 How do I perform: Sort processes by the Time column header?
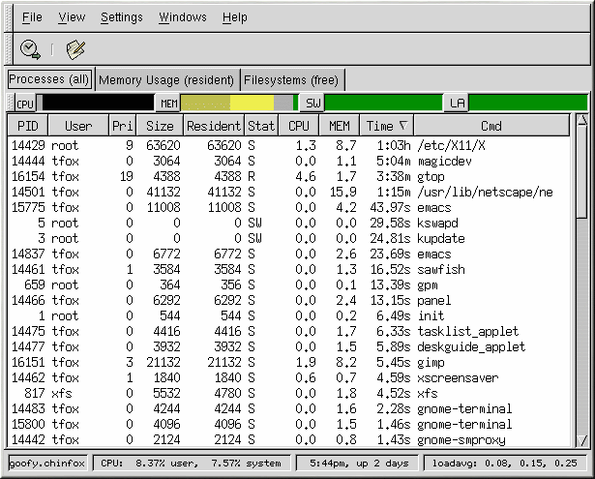coord(386,126)
